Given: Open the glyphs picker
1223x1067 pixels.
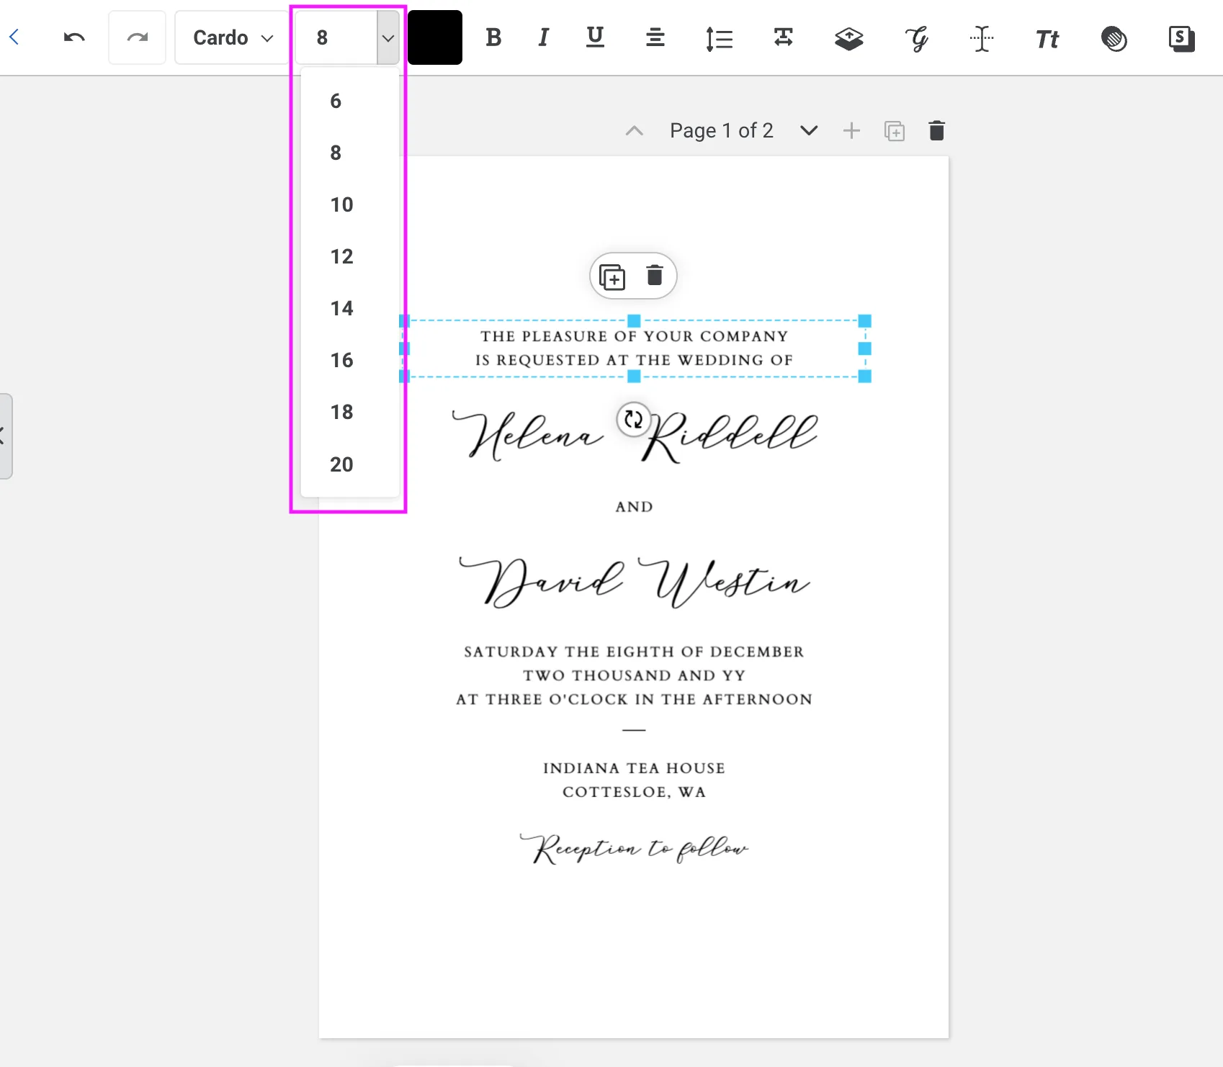Looking at the screenshot, I should (916, 37).
